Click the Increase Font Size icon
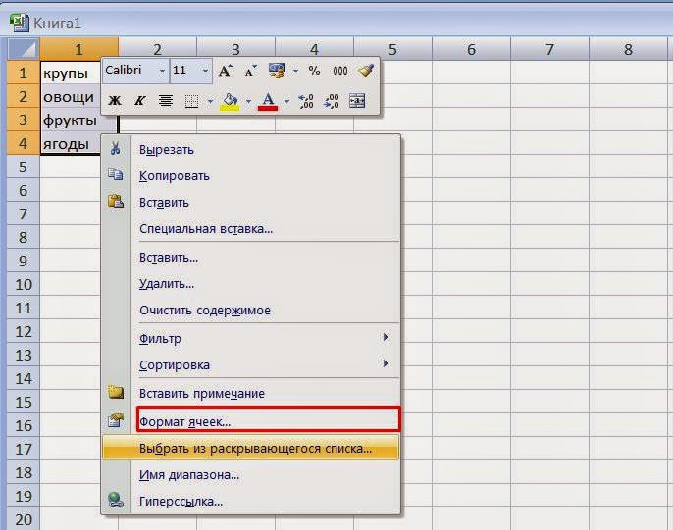673x530 pixels. (x=225, y=71)
